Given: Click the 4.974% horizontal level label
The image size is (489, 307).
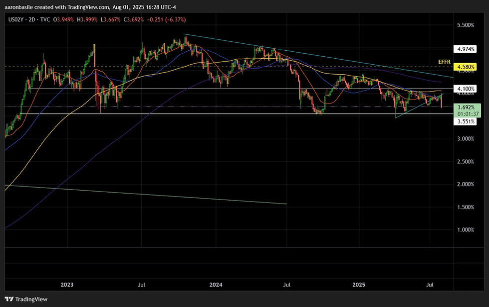Looking at the screenshot, I should 466,49.
